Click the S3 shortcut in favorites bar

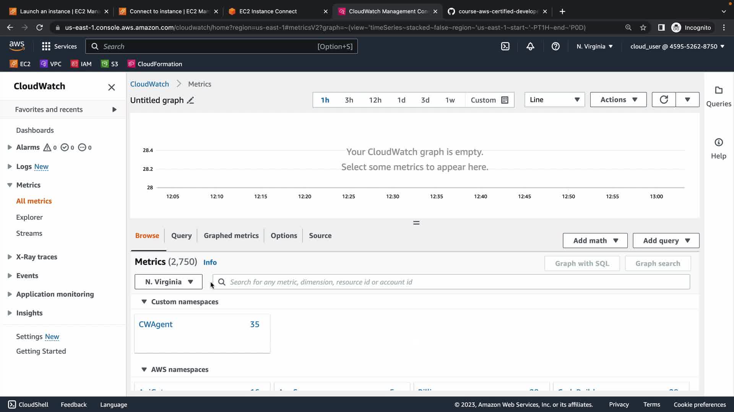(x=110, y=64)
